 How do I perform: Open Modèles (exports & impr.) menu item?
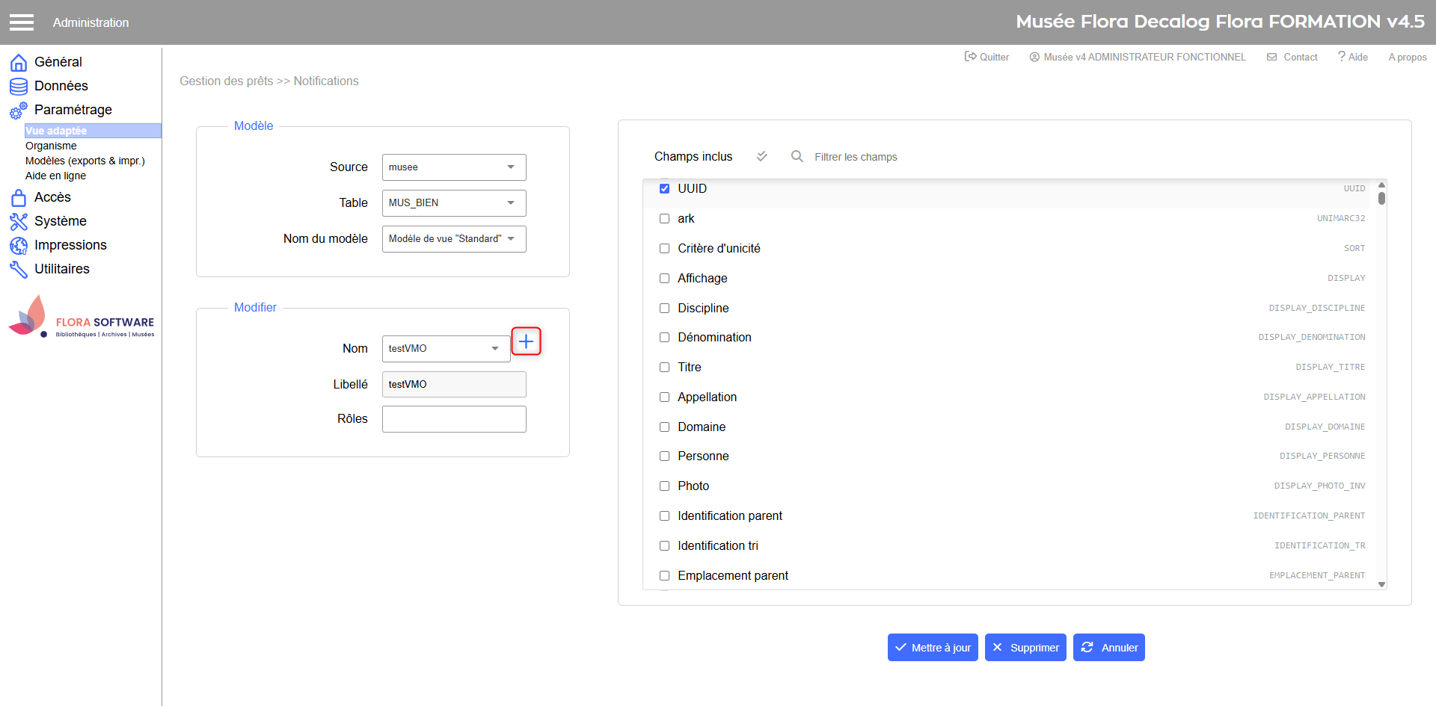coord(85,161)
